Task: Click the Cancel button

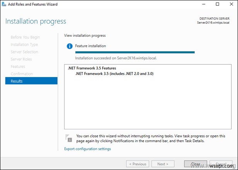Action: click(221, 164)
